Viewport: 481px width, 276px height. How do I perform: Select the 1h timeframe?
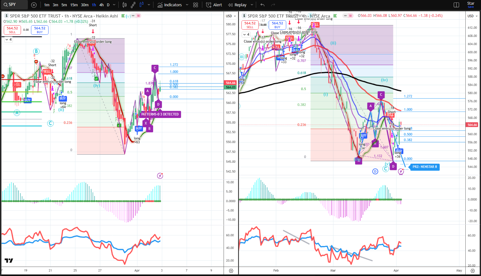[94, 5]
